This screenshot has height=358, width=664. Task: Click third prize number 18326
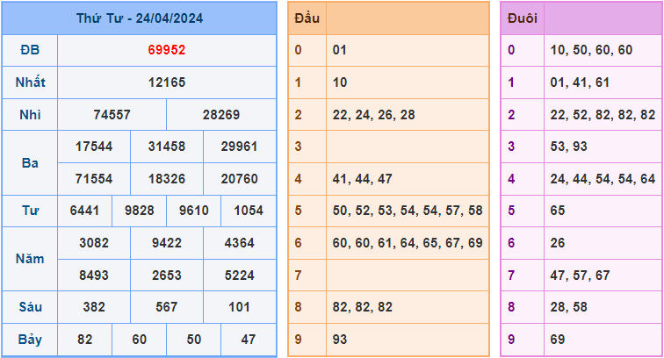[167, 179]
